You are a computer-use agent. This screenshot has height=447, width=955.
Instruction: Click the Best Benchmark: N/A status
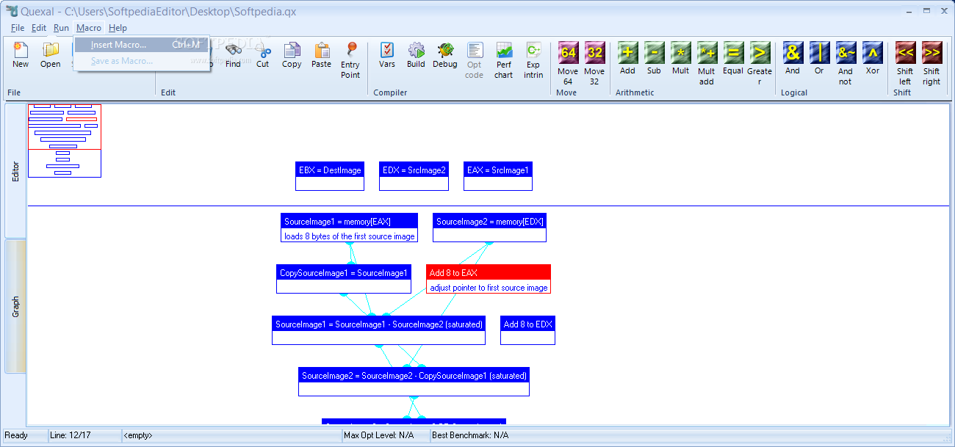click(x=471, y=435)
